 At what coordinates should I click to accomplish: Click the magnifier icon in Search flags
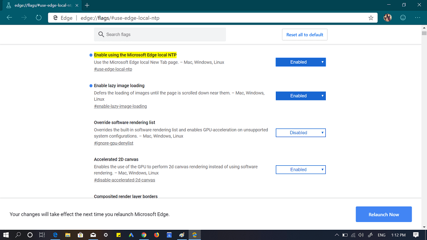101,34
